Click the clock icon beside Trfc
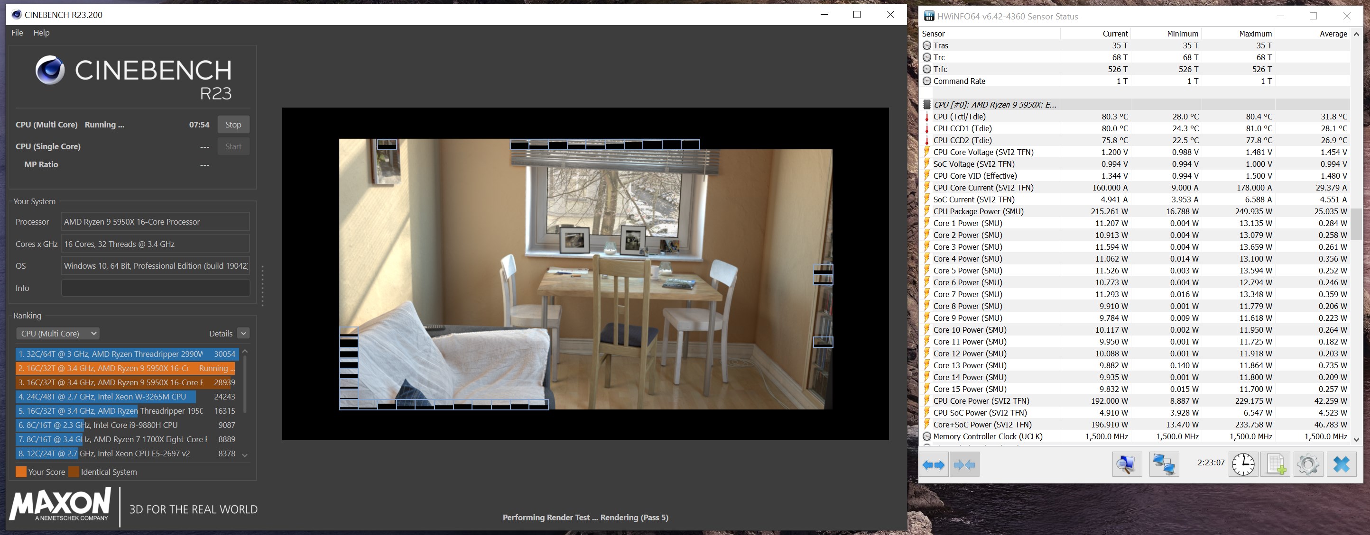Screen dimensions: 1370x535 click(927, 69)
